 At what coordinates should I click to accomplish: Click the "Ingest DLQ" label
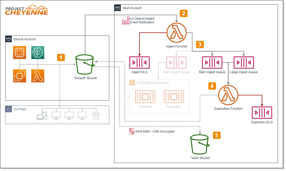pyautogui.click(x=140, y=72)
